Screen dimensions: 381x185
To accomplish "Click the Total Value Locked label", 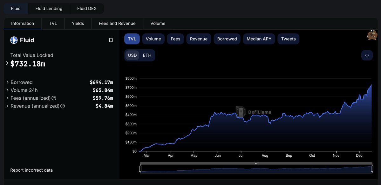I will pyautogui.click(x=31, y=55).
